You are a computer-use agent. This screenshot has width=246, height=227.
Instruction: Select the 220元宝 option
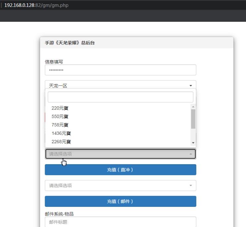pyautogui.click(x=118, y=108)
